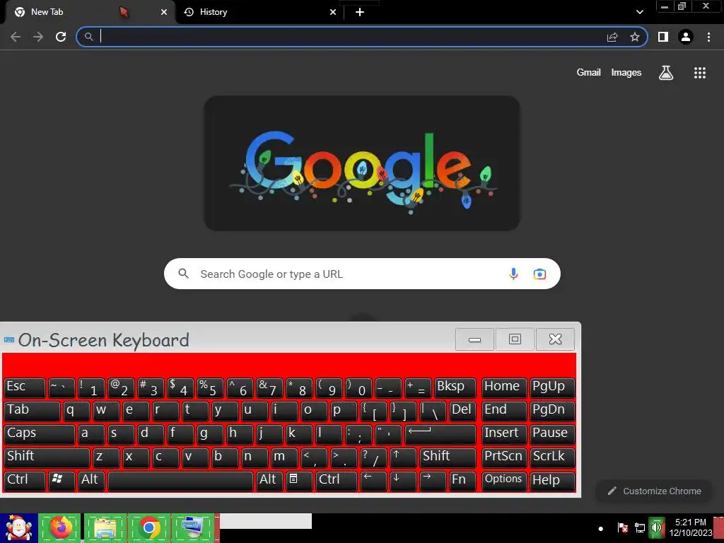Switch to the New Tab tab
724x543 pixels.
click(90, 12)
